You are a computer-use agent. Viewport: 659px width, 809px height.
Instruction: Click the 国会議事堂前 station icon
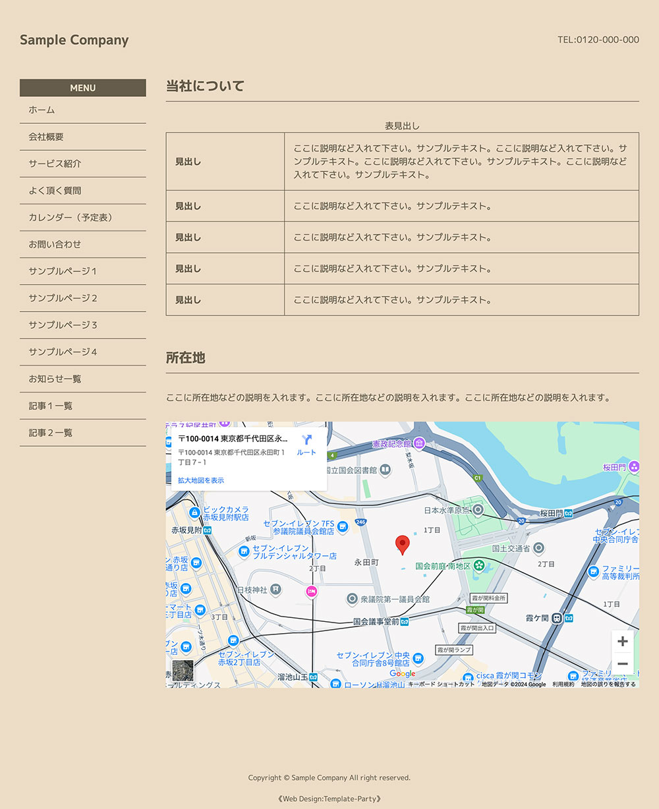405,621
